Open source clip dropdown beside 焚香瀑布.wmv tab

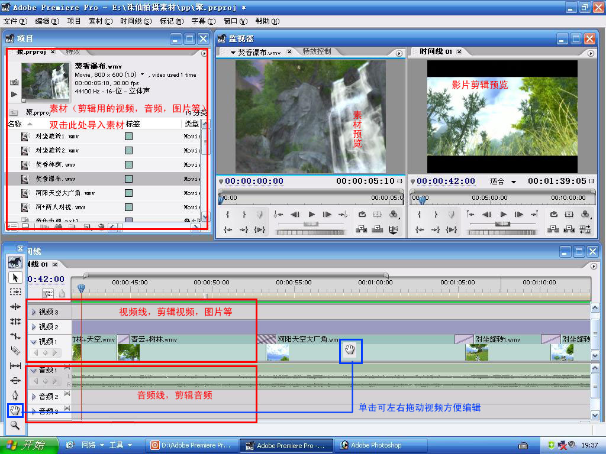tap(233, 53)
